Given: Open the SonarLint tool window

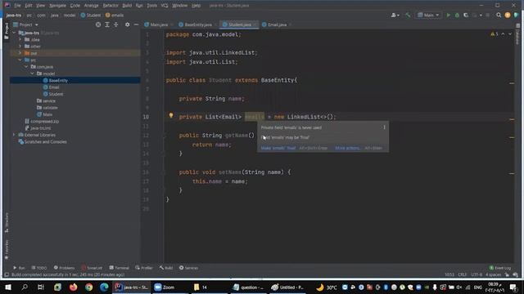Looking at the screenshot, I should pyautogui.click(x=92, y=268).
